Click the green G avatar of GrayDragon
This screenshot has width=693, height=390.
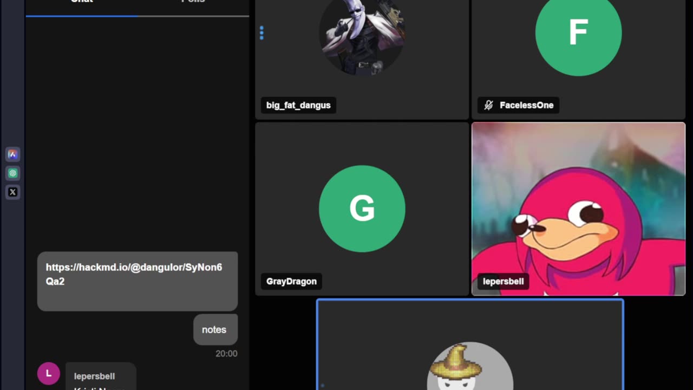tap(362, 209)
